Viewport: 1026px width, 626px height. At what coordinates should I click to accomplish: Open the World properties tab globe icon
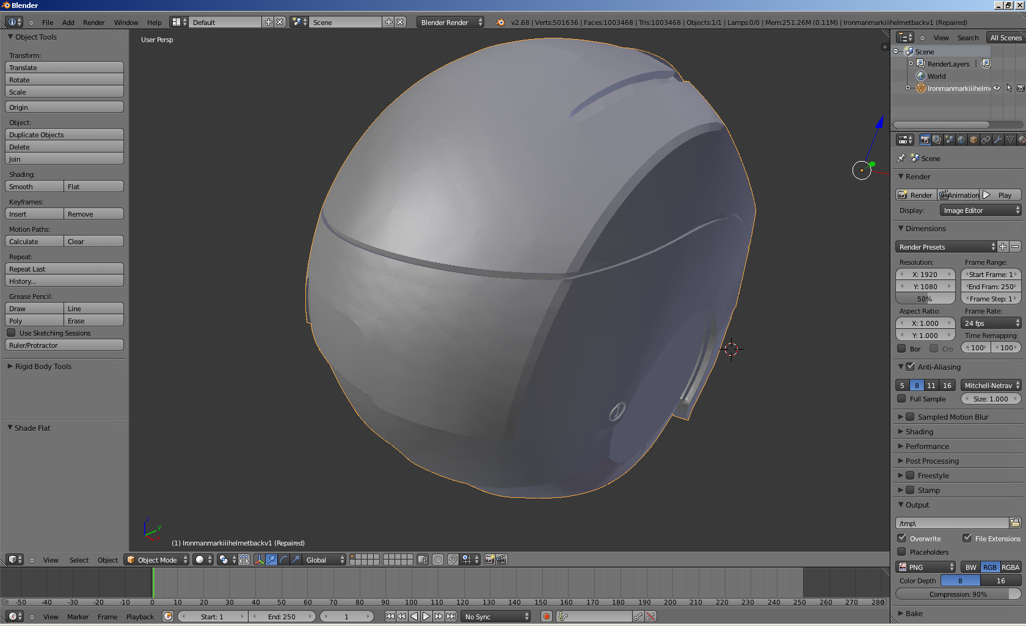[x=961, y=140]
